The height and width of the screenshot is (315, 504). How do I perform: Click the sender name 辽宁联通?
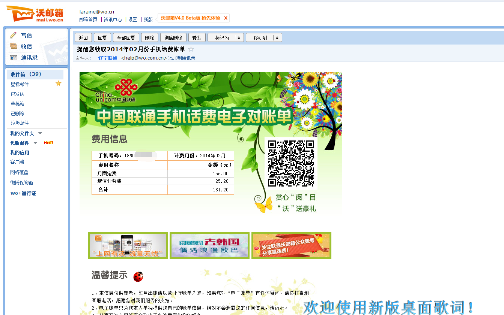tap(108, 58)
